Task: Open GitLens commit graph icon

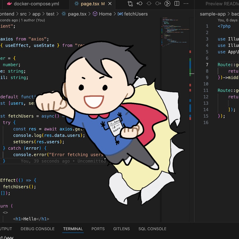Action: [167, 4]
